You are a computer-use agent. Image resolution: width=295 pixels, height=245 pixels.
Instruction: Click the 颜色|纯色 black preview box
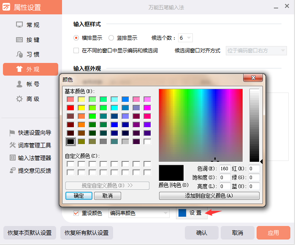pyautogui.click(x=171, y=173)
